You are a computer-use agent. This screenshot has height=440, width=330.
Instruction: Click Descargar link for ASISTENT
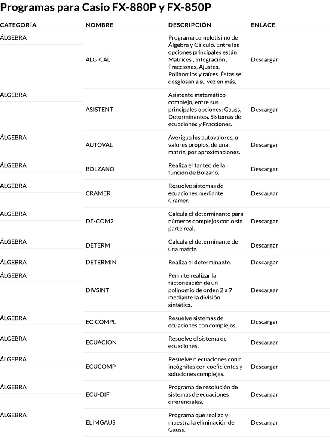[264, 110]
